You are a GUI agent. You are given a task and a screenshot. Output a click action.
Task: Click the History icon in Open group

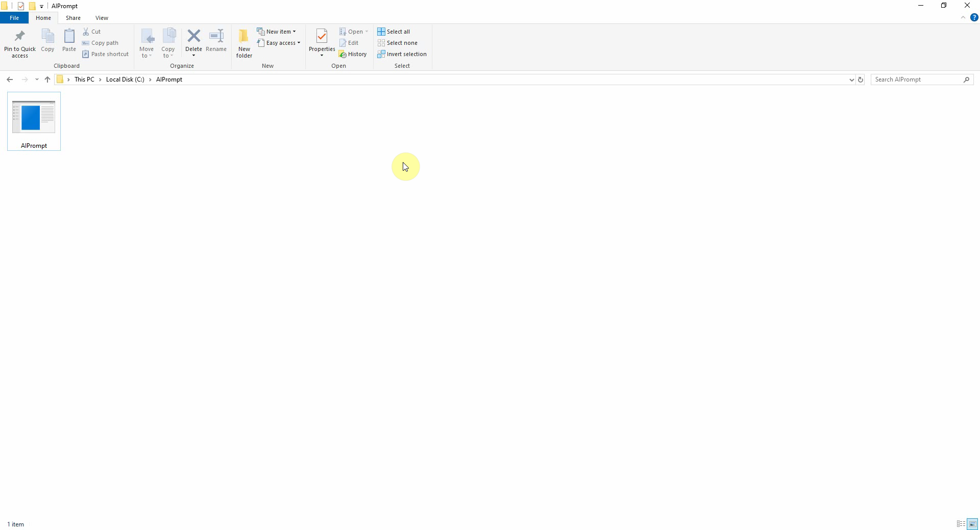tap(353, 54)
